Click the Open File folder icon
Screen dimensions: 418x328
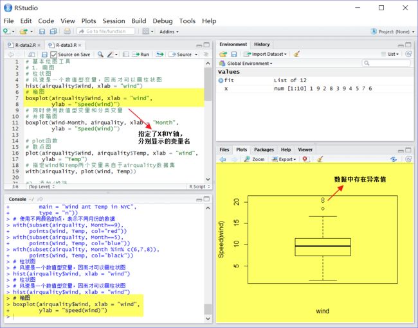coord(23,31)
